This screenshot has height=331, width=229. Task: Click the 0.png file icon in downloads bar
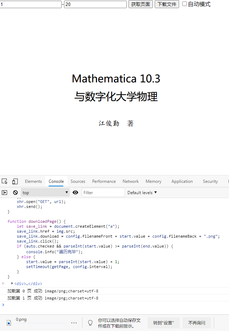click(x=9, y=323)
